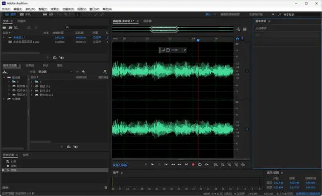Switch to Waveform editor view
The image size is (322, 196).
click(x=11, y=14)
